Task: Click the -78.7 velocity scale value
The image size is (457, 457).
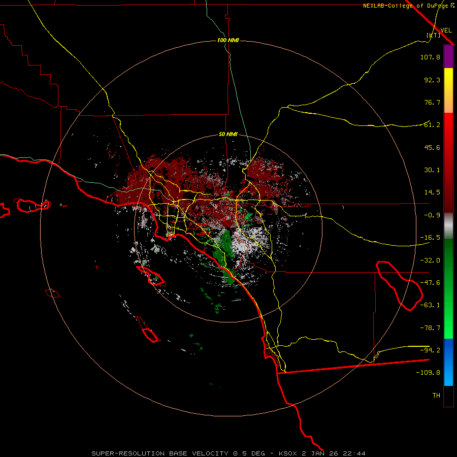Action: pyautogui.click(x=430, y=328)
